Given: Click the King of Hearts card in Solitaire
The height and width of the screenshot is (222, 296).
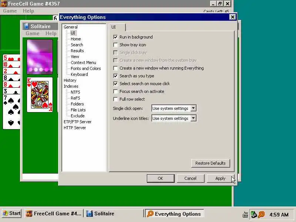Looking at the screenshot, I should click(x=40, y=95).
